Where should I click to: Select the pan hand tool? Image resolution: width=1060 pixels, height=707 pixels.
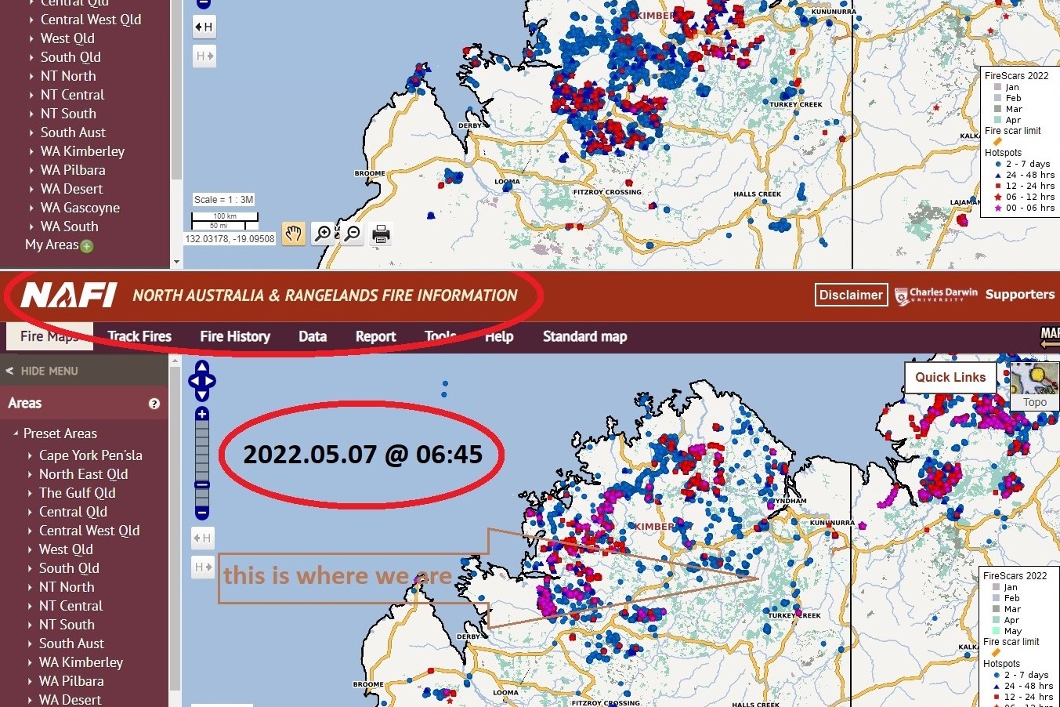[294, 234]
